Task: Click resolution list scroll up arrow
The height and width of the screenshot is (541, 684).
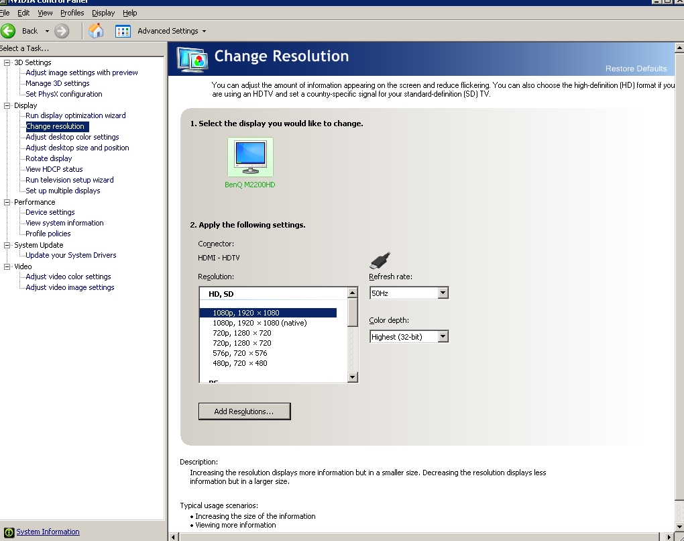Action: 353,293
